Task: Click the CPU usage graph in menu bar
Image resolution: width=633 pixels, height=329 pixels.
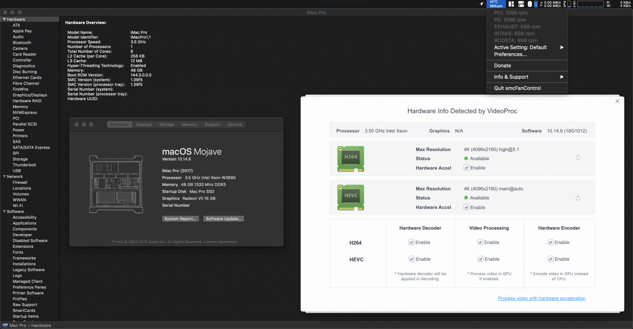Action: tap(589, 4)
